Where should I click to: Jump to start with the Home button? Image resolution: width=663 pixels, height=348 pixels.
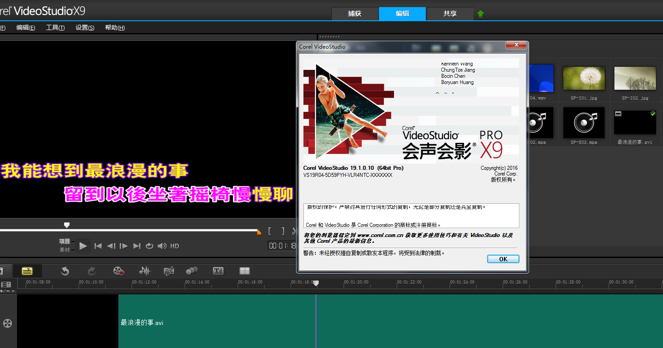pos(99,246)
